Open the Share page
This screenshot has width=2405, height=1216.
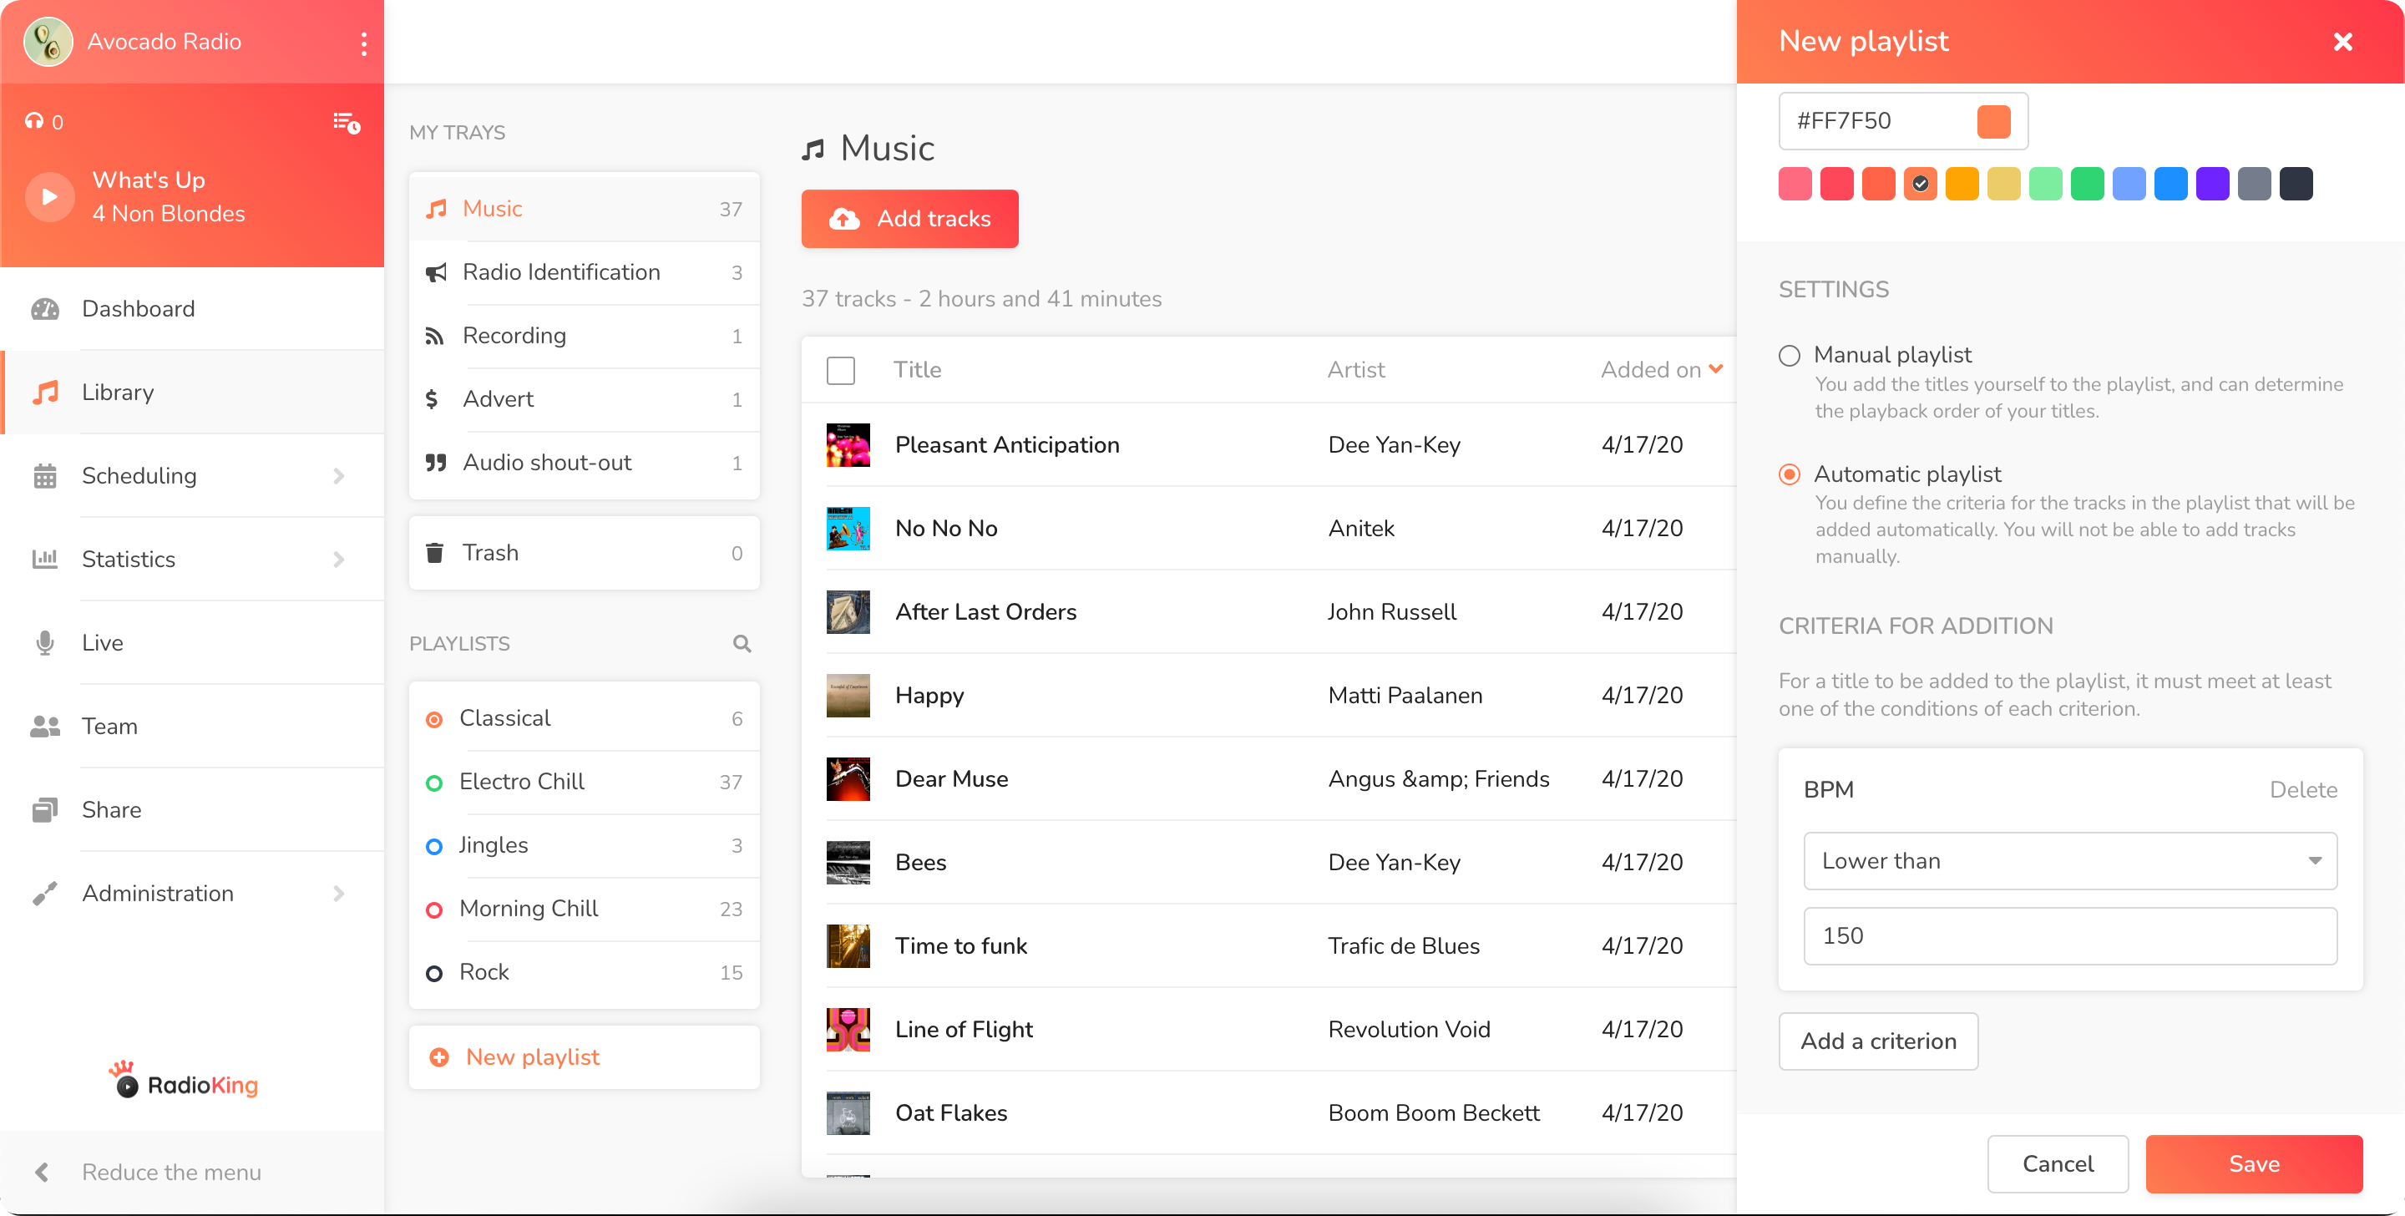click(x=192, y=810)
